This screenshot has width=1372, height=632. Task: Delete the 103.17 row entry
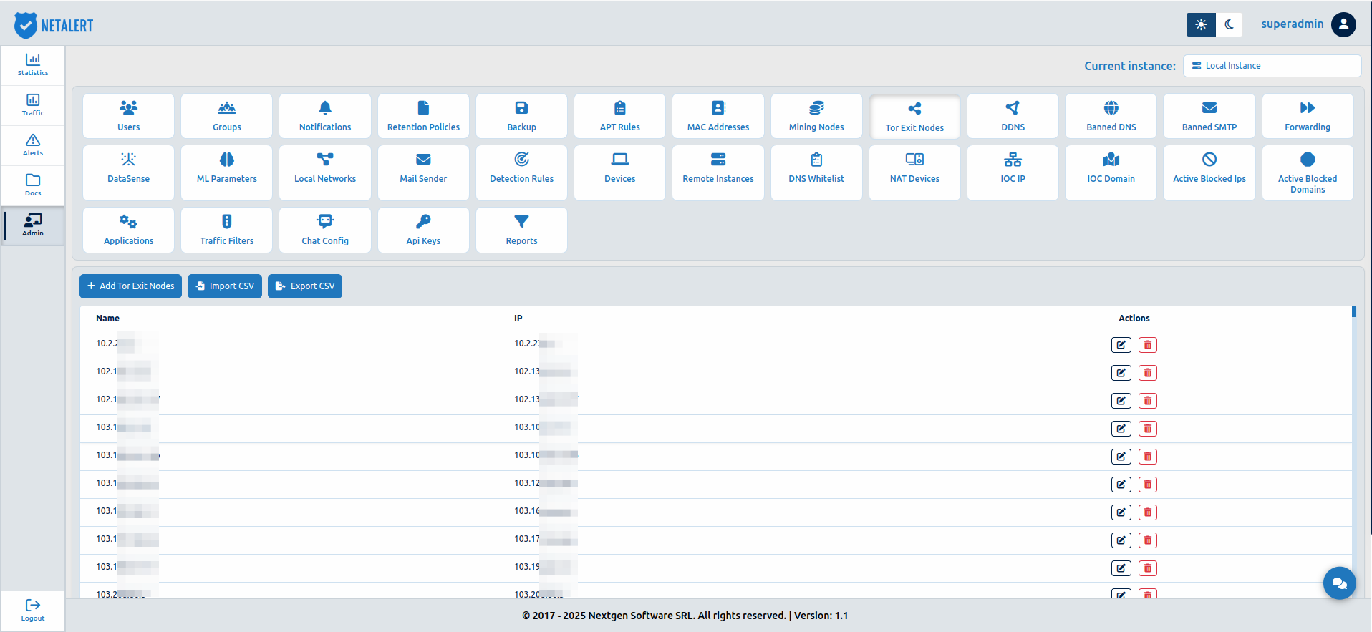tap(1147, 540)
